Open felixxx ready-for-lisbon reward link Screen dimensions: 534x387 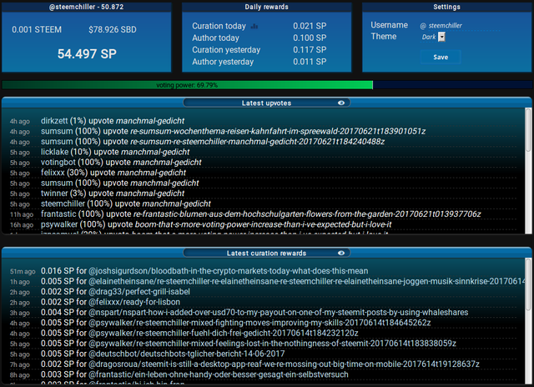click(x=134, y=302)
